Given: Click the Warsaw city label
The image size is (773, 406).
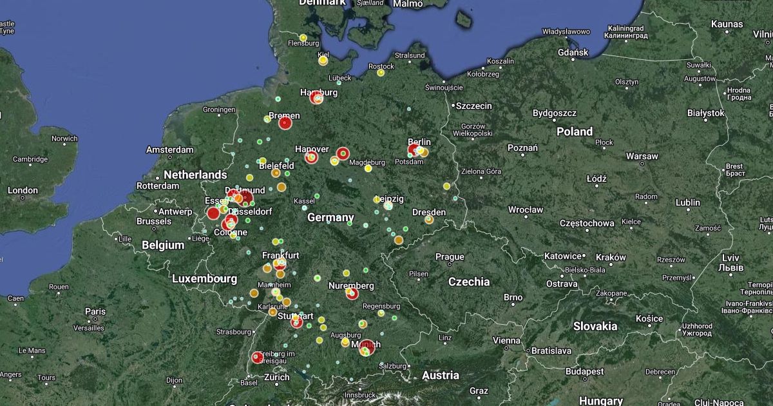Looking at the screenshot, I should 642,156.
